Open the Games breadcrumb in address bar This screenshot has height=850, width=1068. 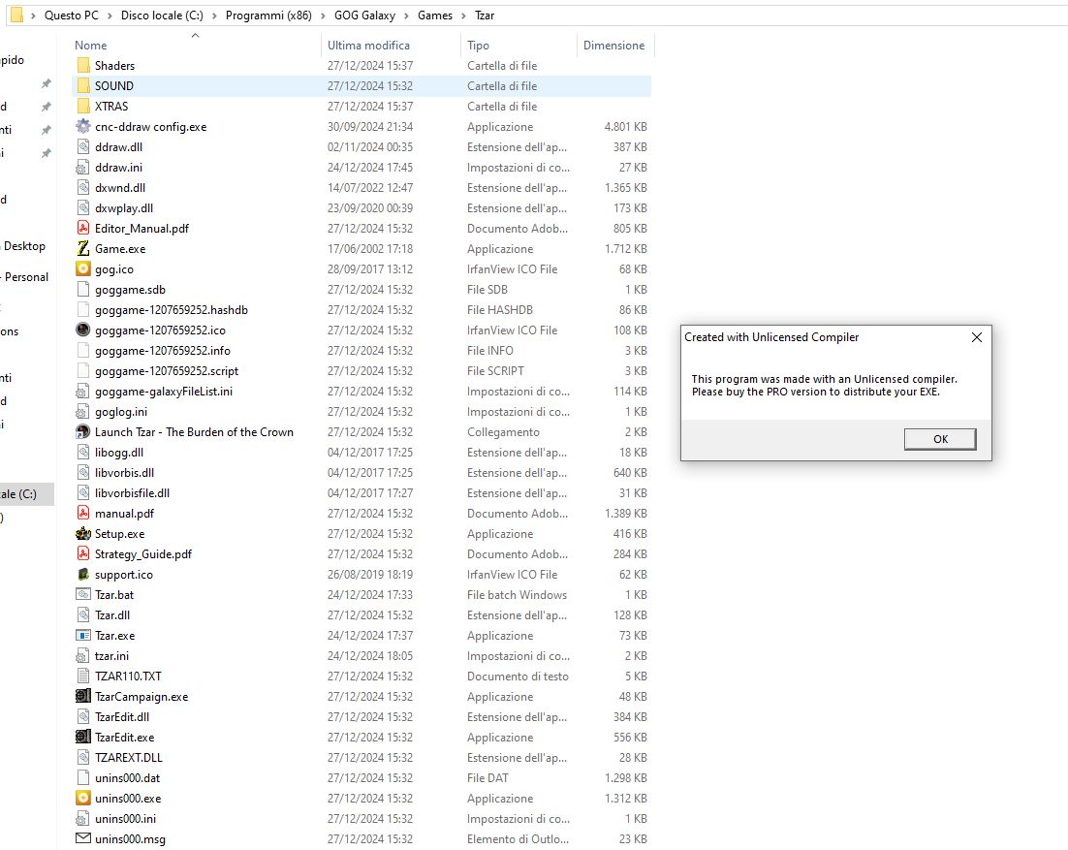click(435, 15)
